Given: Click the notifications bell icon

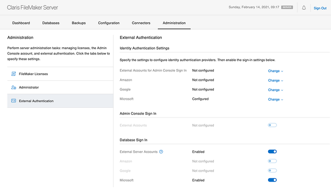Looking at the screenshot, I should (304, 8).
